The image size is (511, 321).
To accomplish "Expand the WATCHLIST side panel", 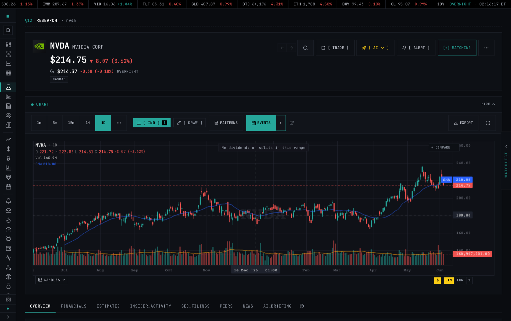I will [x=506, y=161].
